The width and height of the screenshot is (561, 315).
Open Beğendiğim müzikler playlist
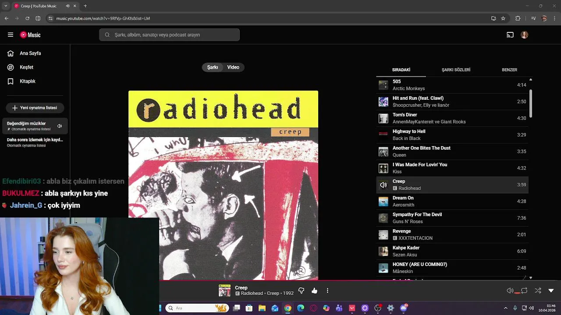34,126
